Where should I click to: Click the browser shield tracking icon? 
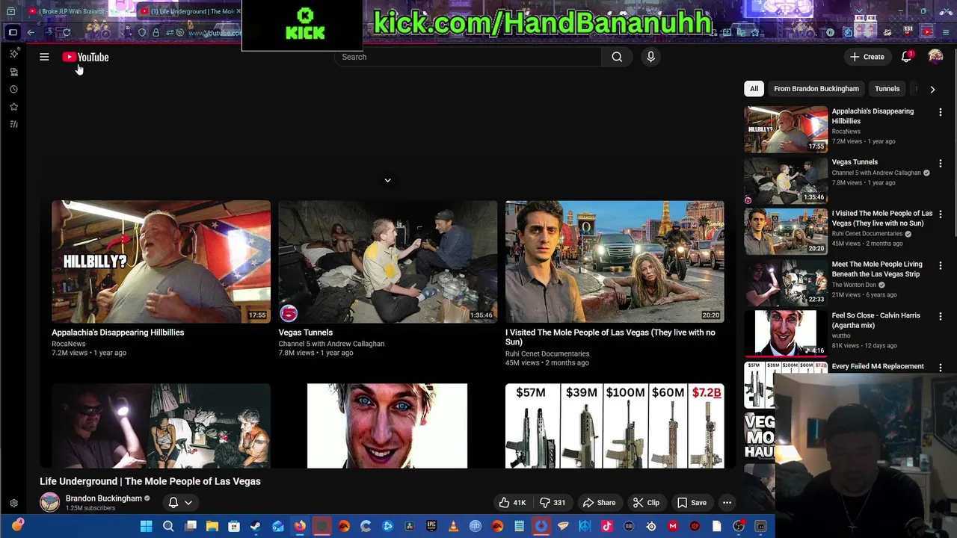142,32
